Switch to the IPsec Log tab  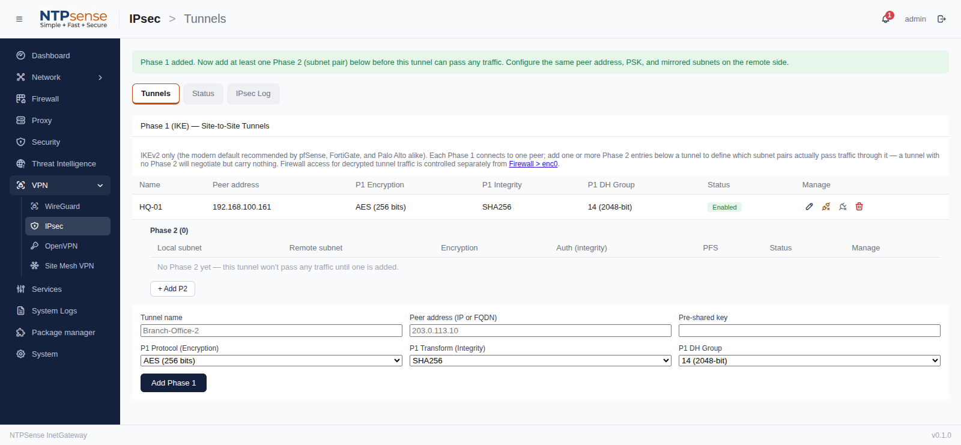pos(253,94)
